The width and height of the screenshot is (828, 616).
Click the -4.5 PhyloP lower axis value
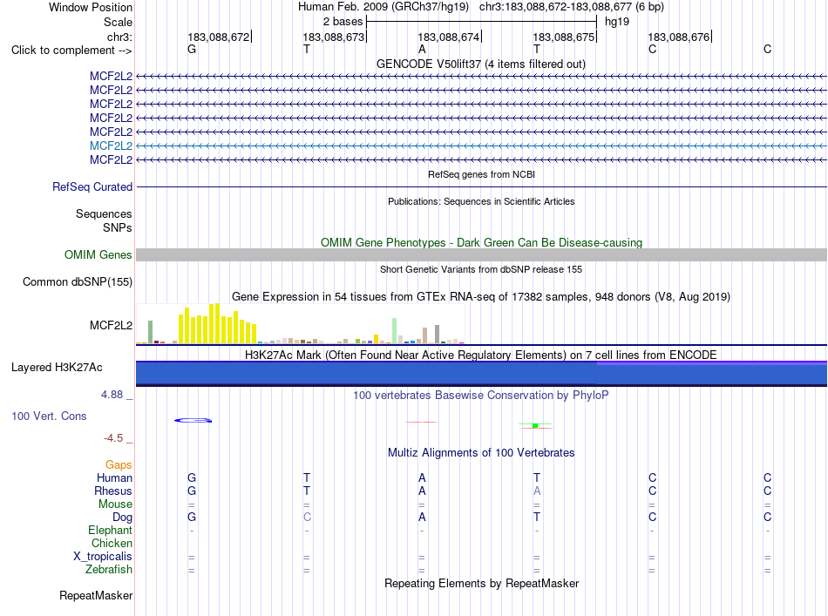point(113,437)
